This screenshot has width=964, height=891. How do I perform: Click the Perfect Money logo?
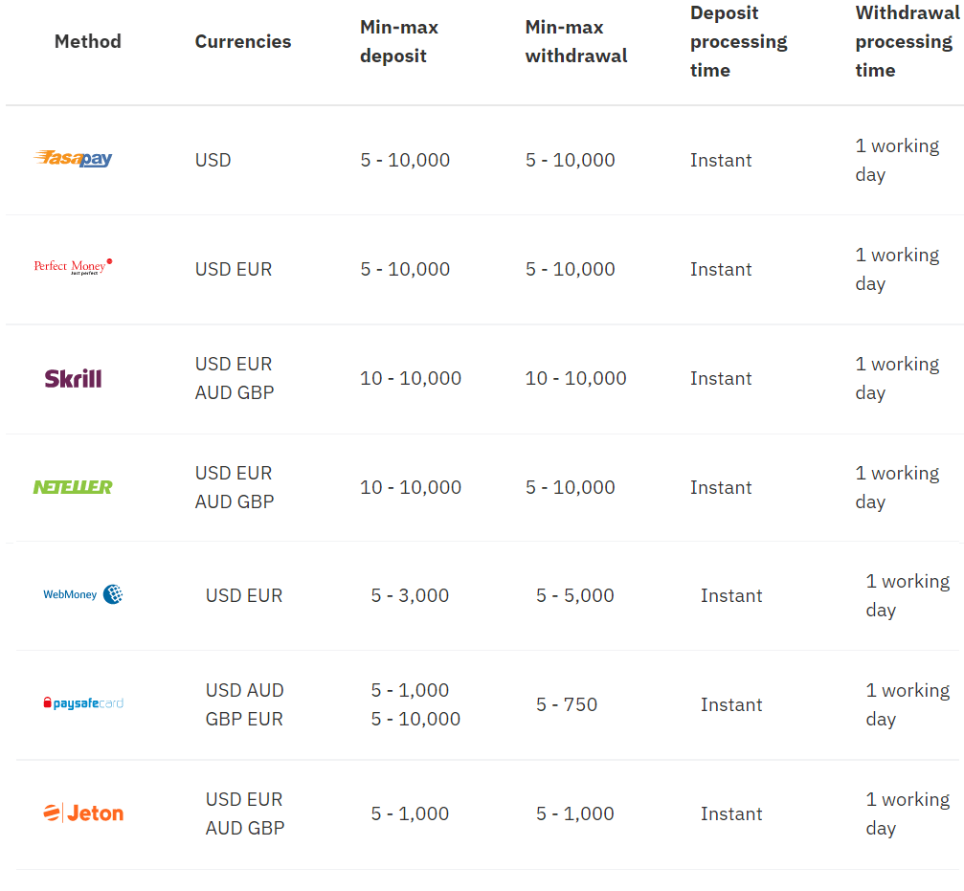click(73, 266)
